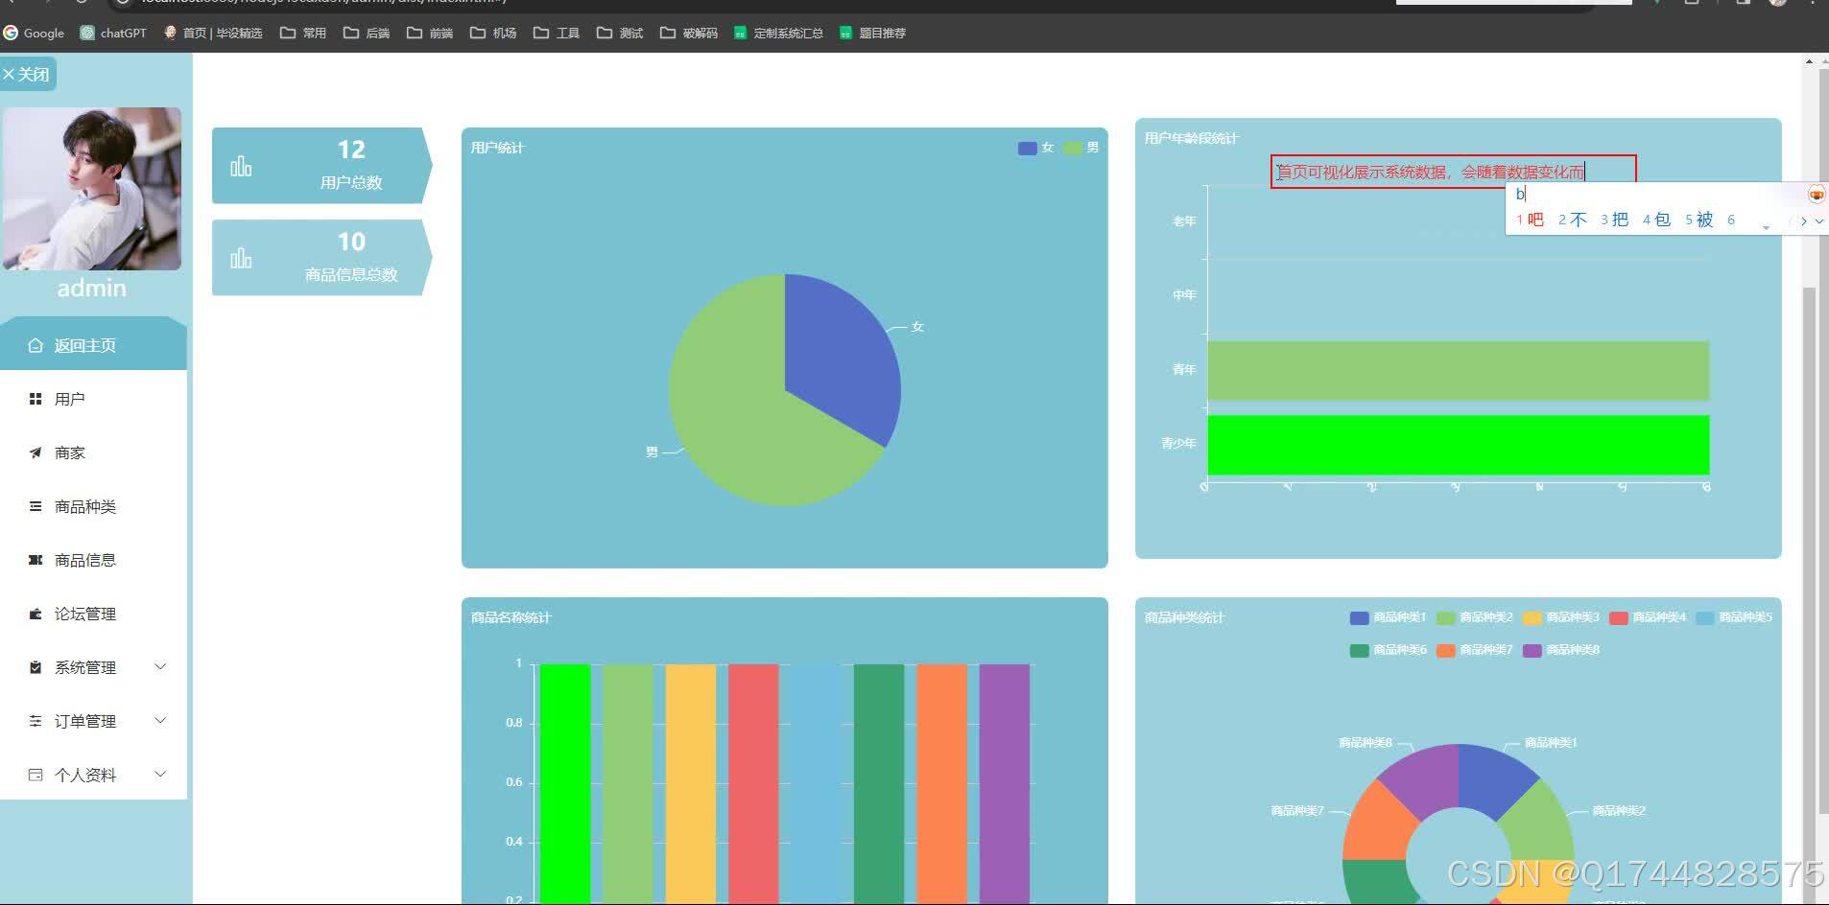Select IME candidate 5 被
This screenshot has height=905, width=1829.
pyautogui.click(x=1699, y=220)
